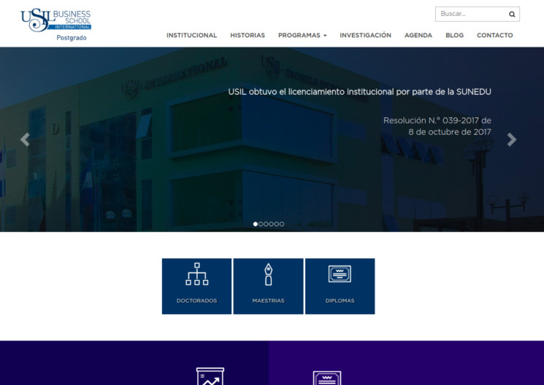Expand the Programas dropdown menu

[x=302, y=35]
